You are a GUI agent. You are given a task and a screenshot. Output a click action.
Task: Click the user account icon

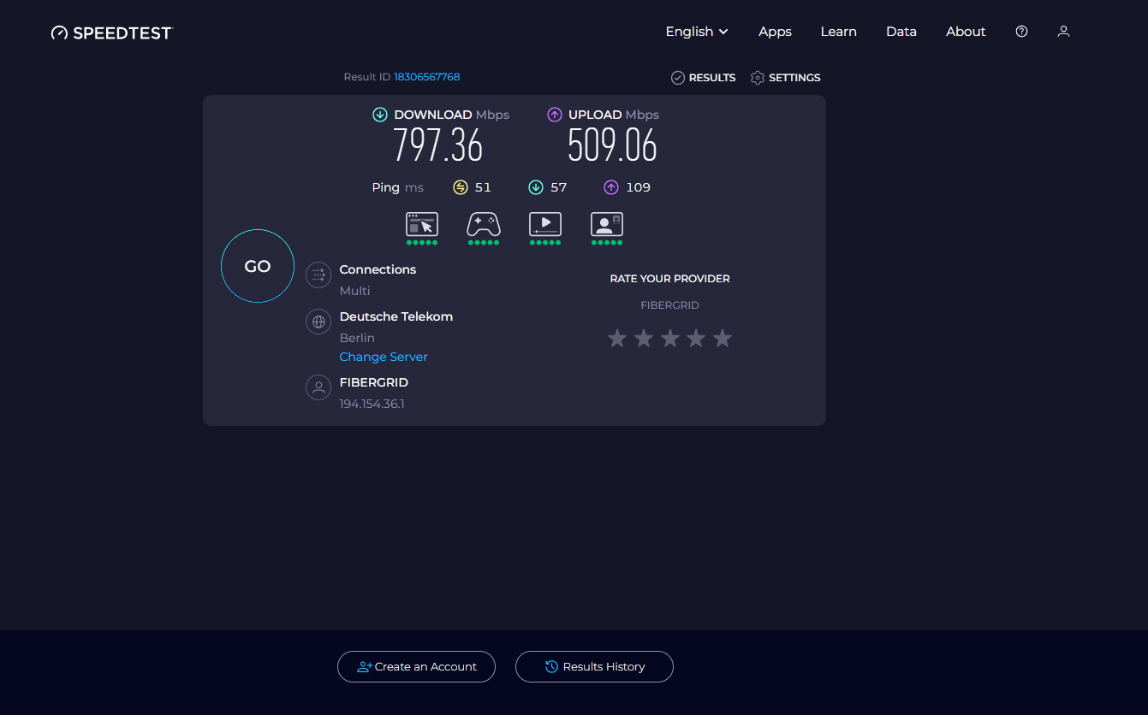click(x=1063, y=31)
